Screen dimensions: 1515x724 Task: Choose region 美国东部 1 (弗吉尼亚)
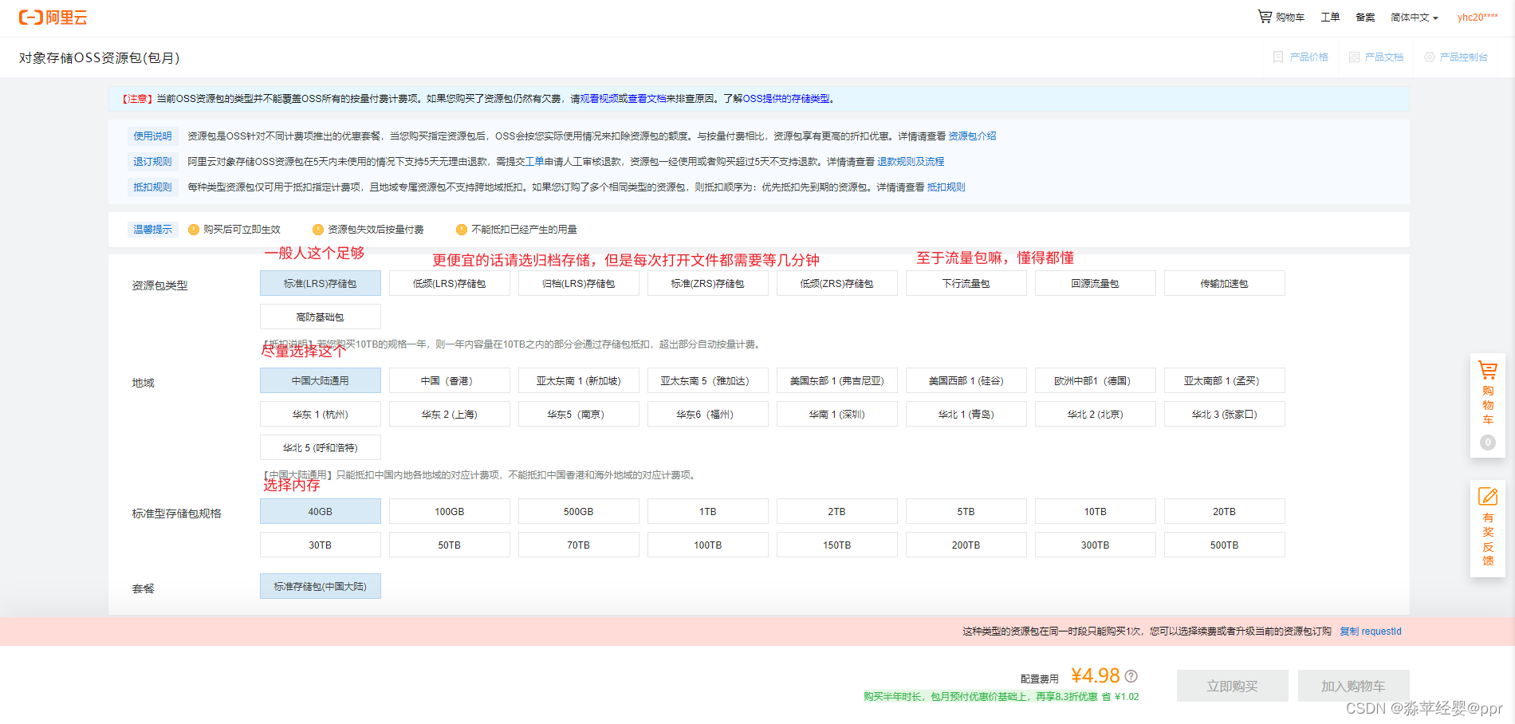(837, 380)
